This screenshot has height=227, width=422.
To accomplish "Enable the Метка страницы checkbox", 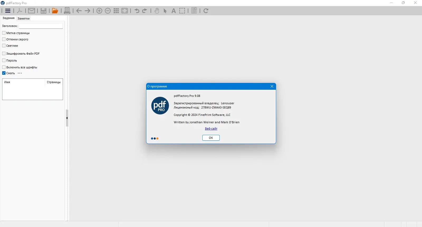I will 4,33.
